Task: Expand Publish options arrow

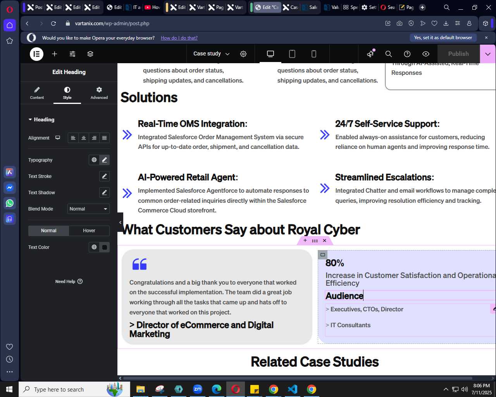Action: point(487,54)
